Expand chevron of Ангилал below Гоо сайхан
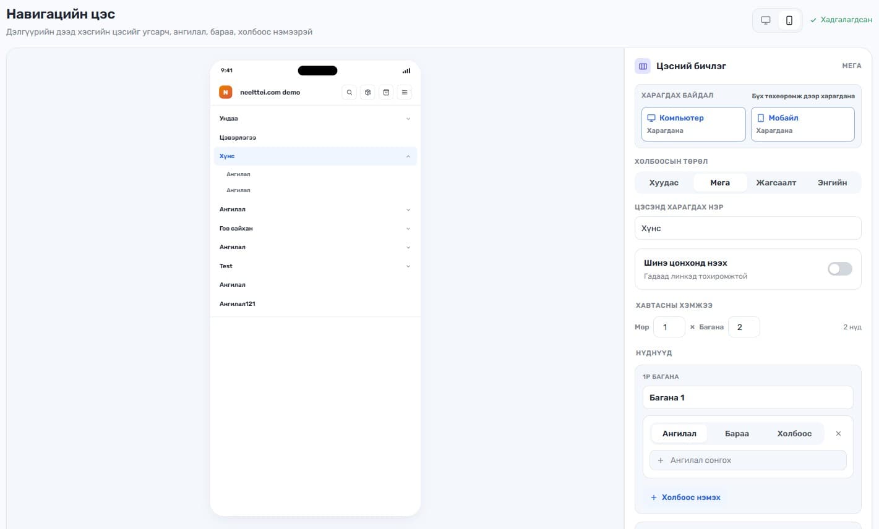Image resolution: width=879 pixels, height=529 pixels. pos(408,247)
